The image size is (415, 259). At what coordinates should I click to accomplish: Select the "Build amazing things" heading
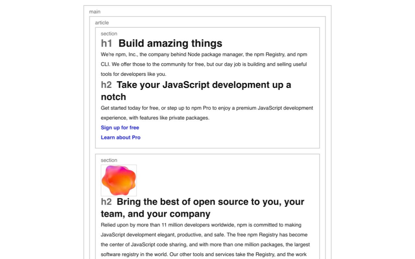click(x=170, y=43)
